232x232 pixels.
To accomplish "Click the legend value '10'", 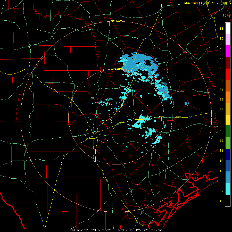I will click(x=221, y=171).
